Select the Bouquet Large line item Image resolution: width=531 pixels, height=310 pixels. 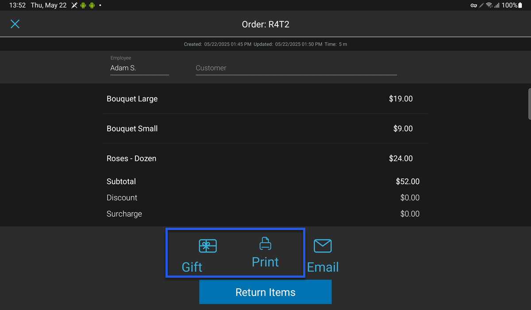(265, 99)
